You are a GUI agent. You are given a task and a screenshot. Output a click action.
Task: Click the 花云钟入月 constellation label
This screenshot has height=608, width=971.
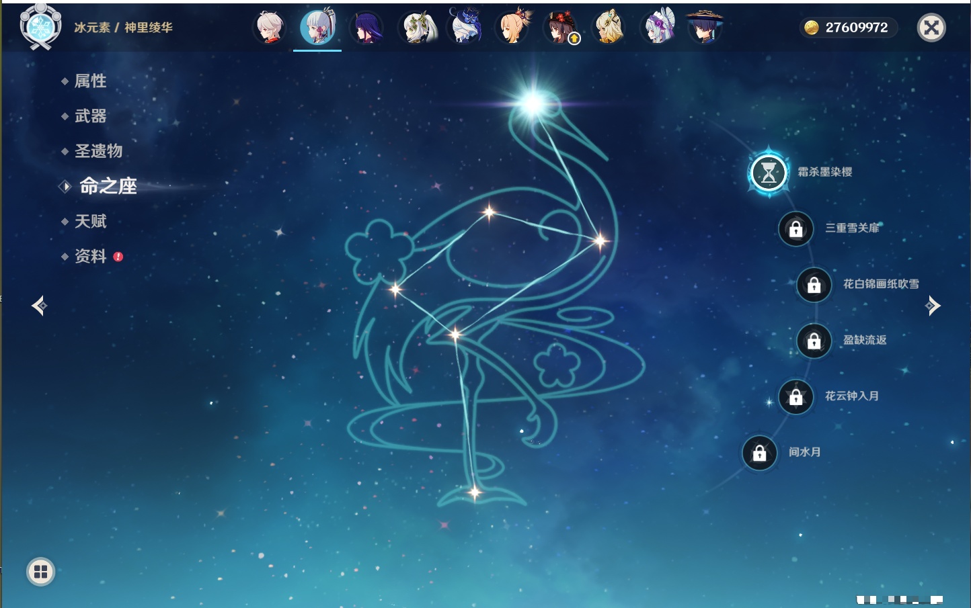click(852, 396)
